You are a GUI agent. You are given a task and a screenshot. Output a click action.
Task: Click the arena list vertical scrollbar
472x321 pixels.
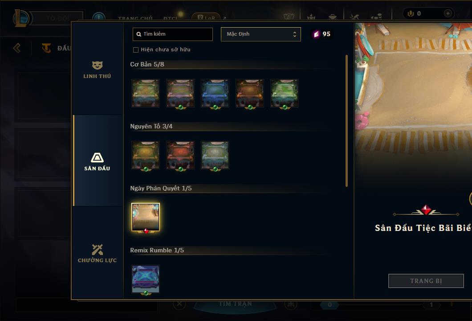pos(347,120)
